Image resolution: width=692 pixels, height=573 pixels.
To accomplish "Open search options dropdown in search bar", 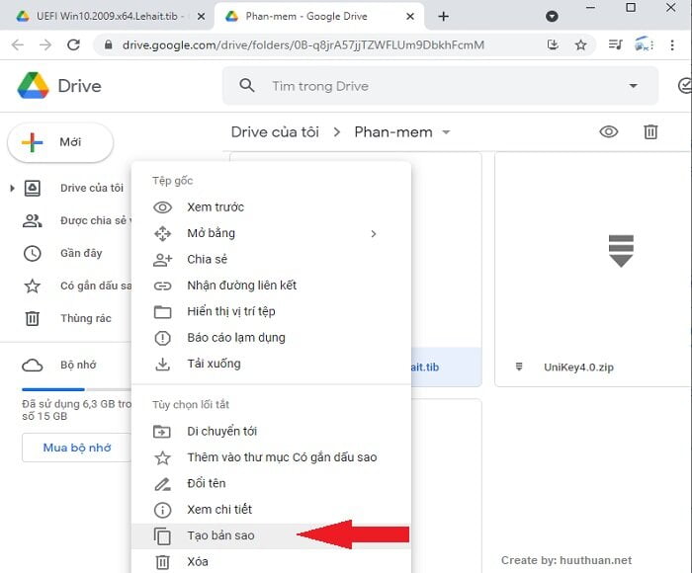I will (634, 86).
